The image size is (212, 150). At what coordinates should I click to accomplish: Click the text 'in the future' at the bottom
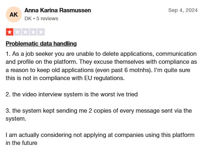pos(21,143)
